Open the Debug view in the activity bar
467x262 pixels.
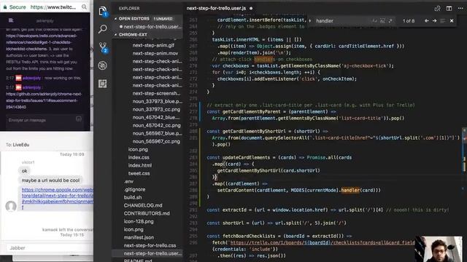tap(103, 65)
